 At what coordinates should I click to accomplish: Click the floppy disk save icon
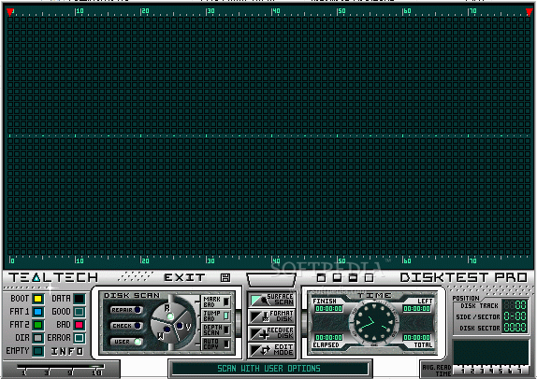225,277
